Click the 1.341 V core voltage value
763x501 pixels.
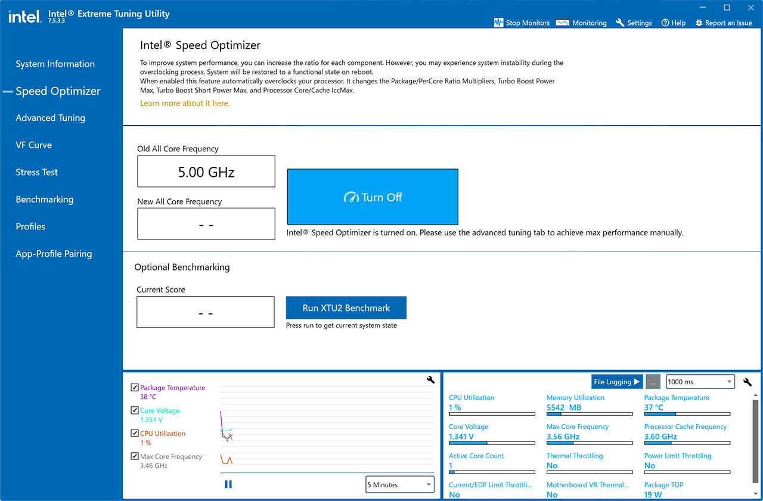click(x=461, y=437)
